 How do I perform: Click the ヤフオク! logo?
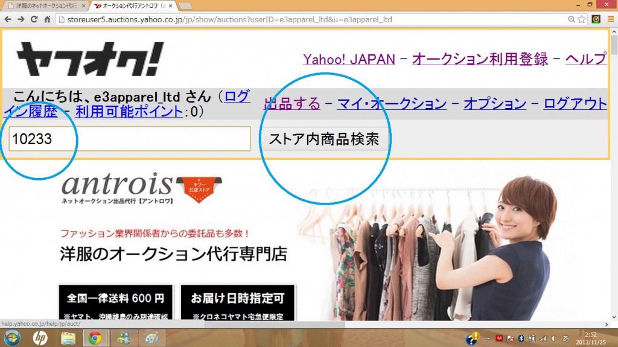(x=90, y=59)
